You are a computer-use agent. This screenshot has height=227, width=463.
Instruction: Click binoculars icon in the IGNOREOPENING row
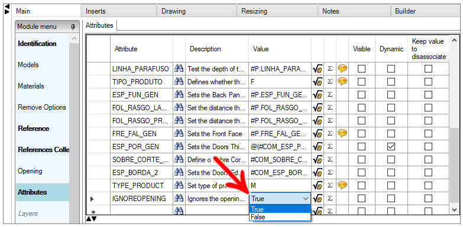[x=179, y=199]
